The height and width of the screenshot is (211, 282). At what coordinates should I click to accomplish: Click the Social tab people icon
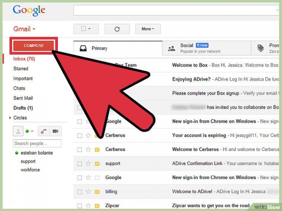[x=171, y=48]
